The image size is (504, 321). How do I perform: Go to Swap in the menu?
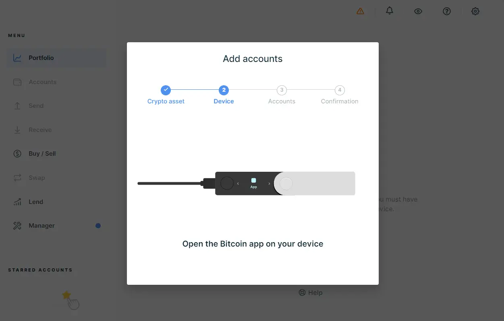point(56,178)
